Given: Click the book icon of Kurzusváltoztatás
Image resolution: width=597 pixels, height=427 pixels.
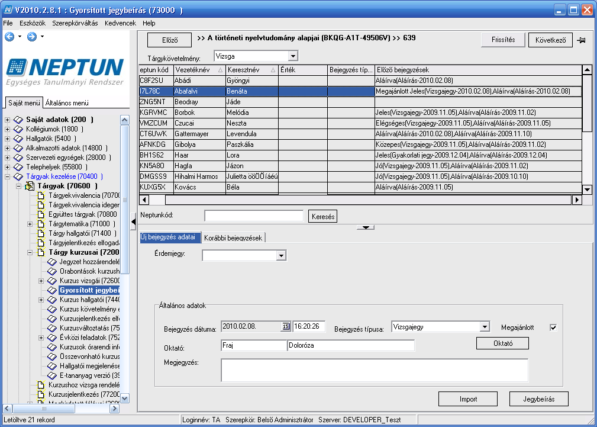Looking at the screenshot, I should pyautogui.click(x=52, y=328).
